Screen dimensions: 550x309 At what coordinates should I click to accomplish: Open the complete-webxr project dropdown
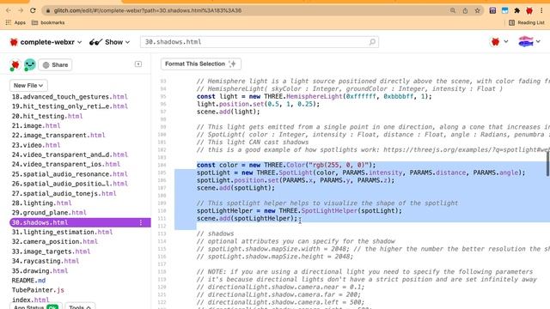(x=46, y=42)
